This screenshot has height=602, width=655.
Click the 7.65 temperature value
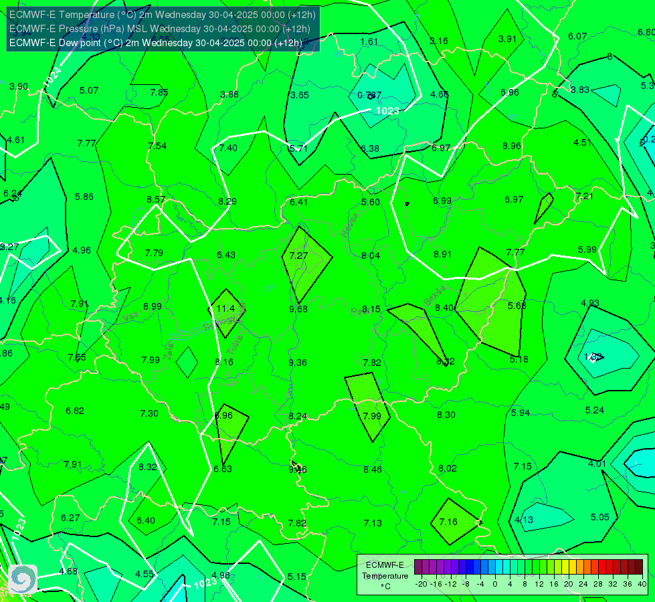click(78, 357)
